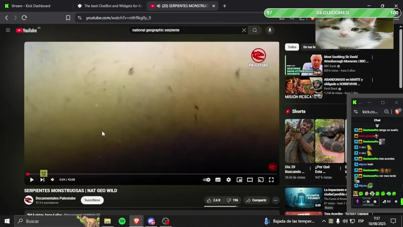View site information icon in address bar
The height and width of the screenshot is (227, 403).
click(x=79, y=18)
